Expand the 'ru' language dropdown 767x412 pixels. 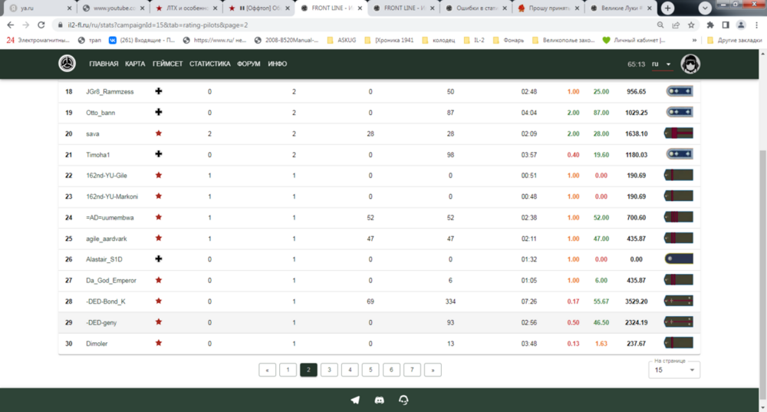(662, 64)
